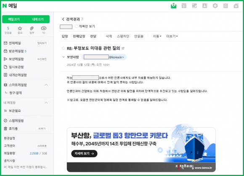Open the 더보기 dropdown menu

coord(172,36)
